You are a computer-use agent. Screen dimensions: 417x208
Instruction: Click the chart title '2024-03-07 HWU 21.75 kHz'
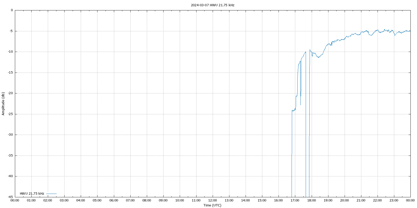[212, 5]
